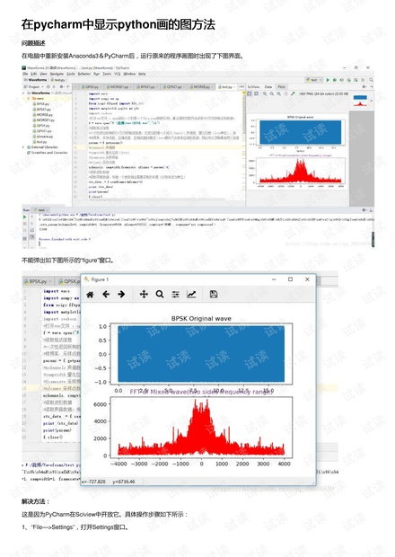Click the first zoom magnifier in SciView toolbar
The image size is (395, 557).
tap(265, 93)
